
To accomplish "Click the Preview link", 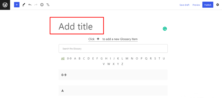I will pos(196,5).
